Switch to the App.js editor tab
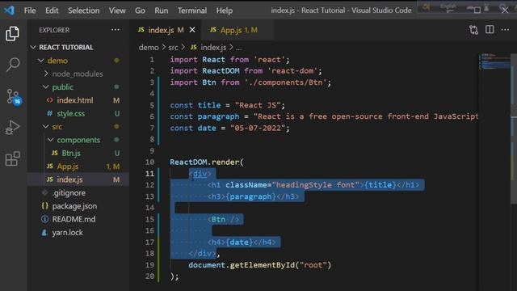This screenshot has height=291, width=517. coord(237,30)
